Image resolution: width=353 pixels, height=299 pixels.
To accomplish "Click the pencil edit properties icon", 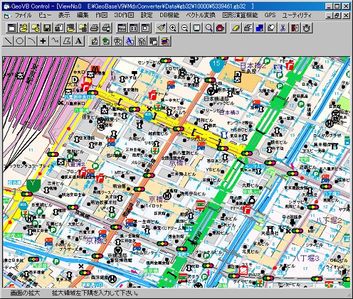I will (95, 41).
